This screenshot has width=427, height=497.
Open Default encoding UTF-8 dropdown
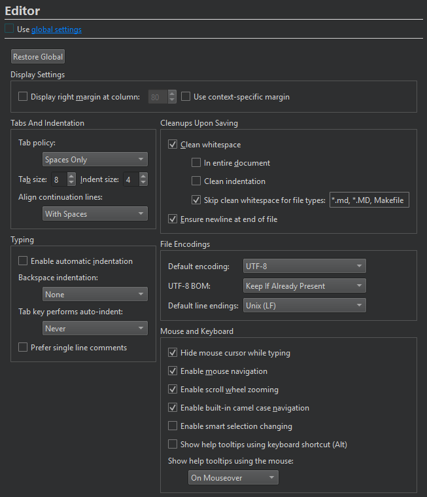click(x=304, y=267)
